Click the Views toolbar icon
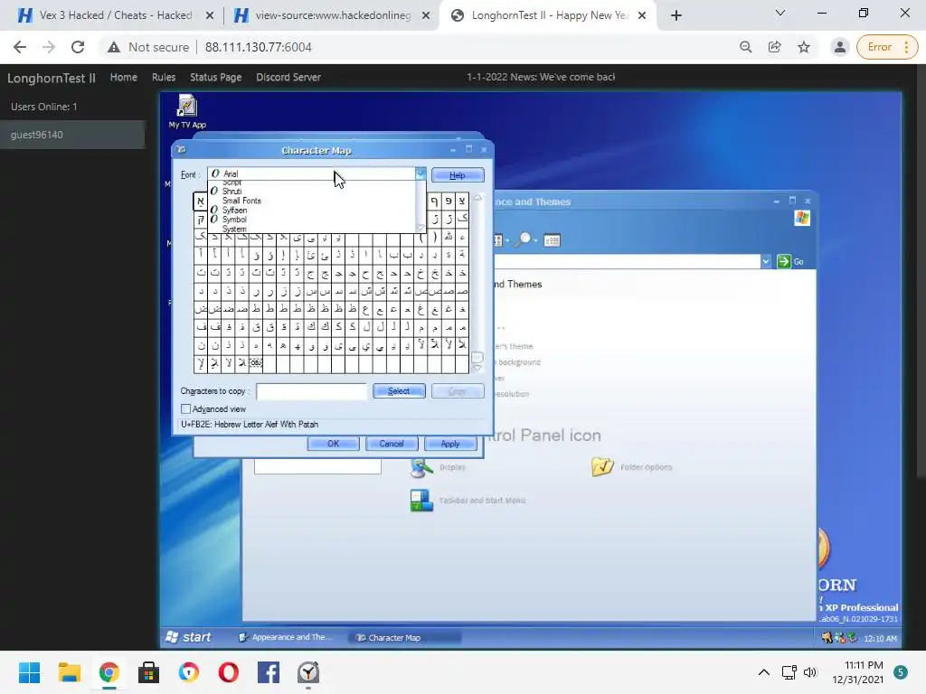The height and width of the screenshot is (694, 926). coord(553,240)
